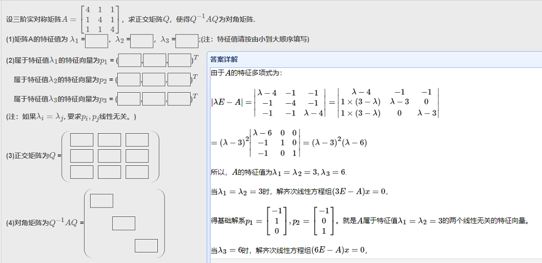Activate third component field of eigenvector p3
The height and width of the screenshot is (263, 542).
pyautogui.click(x=178, y=99)
